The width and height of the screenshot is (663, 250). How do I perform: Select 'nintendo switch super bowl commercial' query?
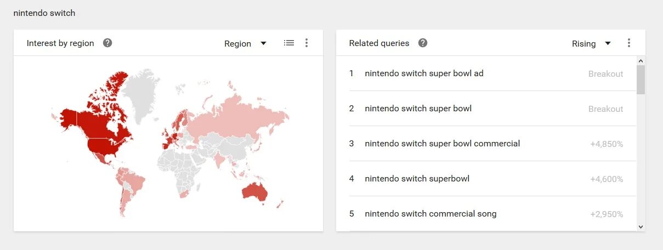(x=442, y=144)
